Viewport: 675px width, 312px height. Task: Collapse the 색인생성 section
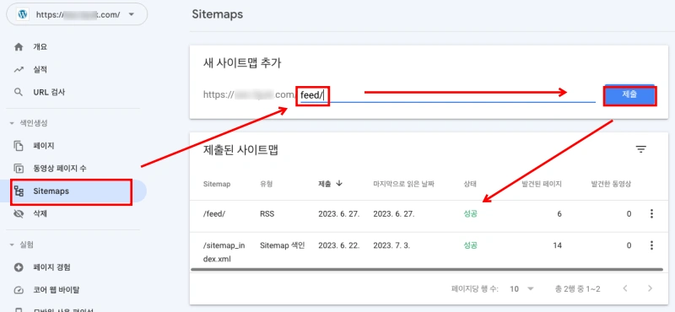(29, 123)
